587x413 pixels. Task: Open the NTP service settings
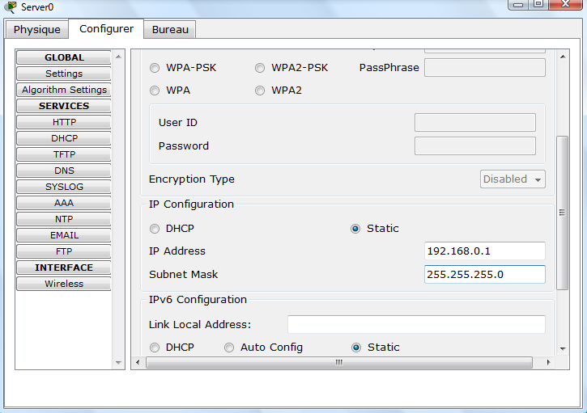tap(64, 219)
